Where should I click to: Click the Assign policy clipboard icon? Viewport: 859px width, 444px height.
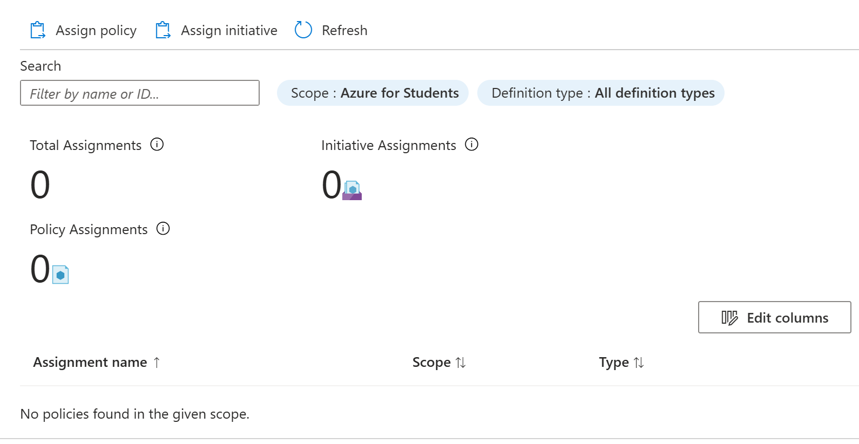(38, 30)
